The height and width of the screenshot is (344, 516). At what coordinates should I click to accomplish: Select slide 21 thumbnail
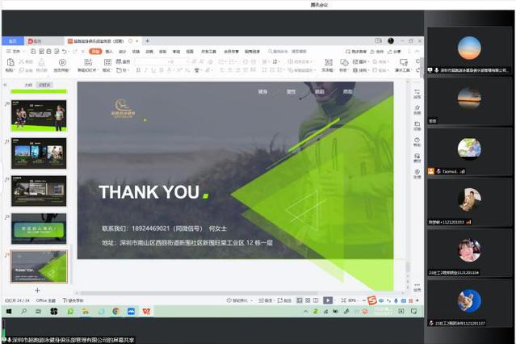[x=39, y=153]
